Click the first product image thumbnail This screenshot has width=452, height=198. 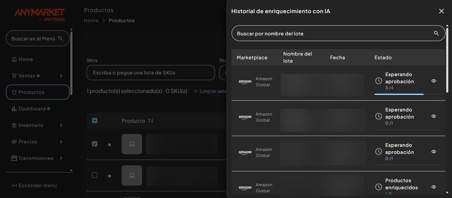click(x=132, y=144)
